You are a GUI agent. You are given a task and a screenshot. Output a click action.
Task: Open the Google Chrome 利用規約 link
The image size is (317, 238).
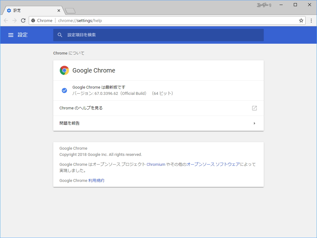[x=97, y=180]
